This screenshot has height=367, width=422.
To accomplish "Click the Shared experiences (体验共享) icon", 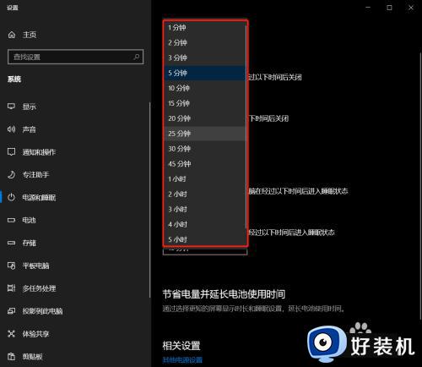I will pyautogui.click(x=11, y=334).
